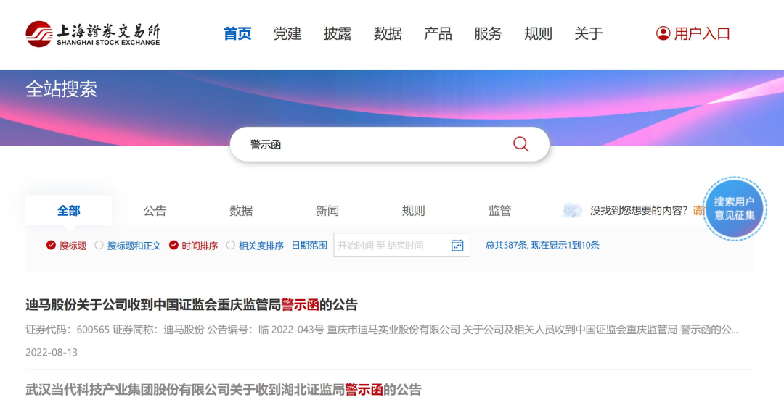Click the red search magnifier icon
The width and height of the screenshot is (784, 405).
[x=520, y=144]
